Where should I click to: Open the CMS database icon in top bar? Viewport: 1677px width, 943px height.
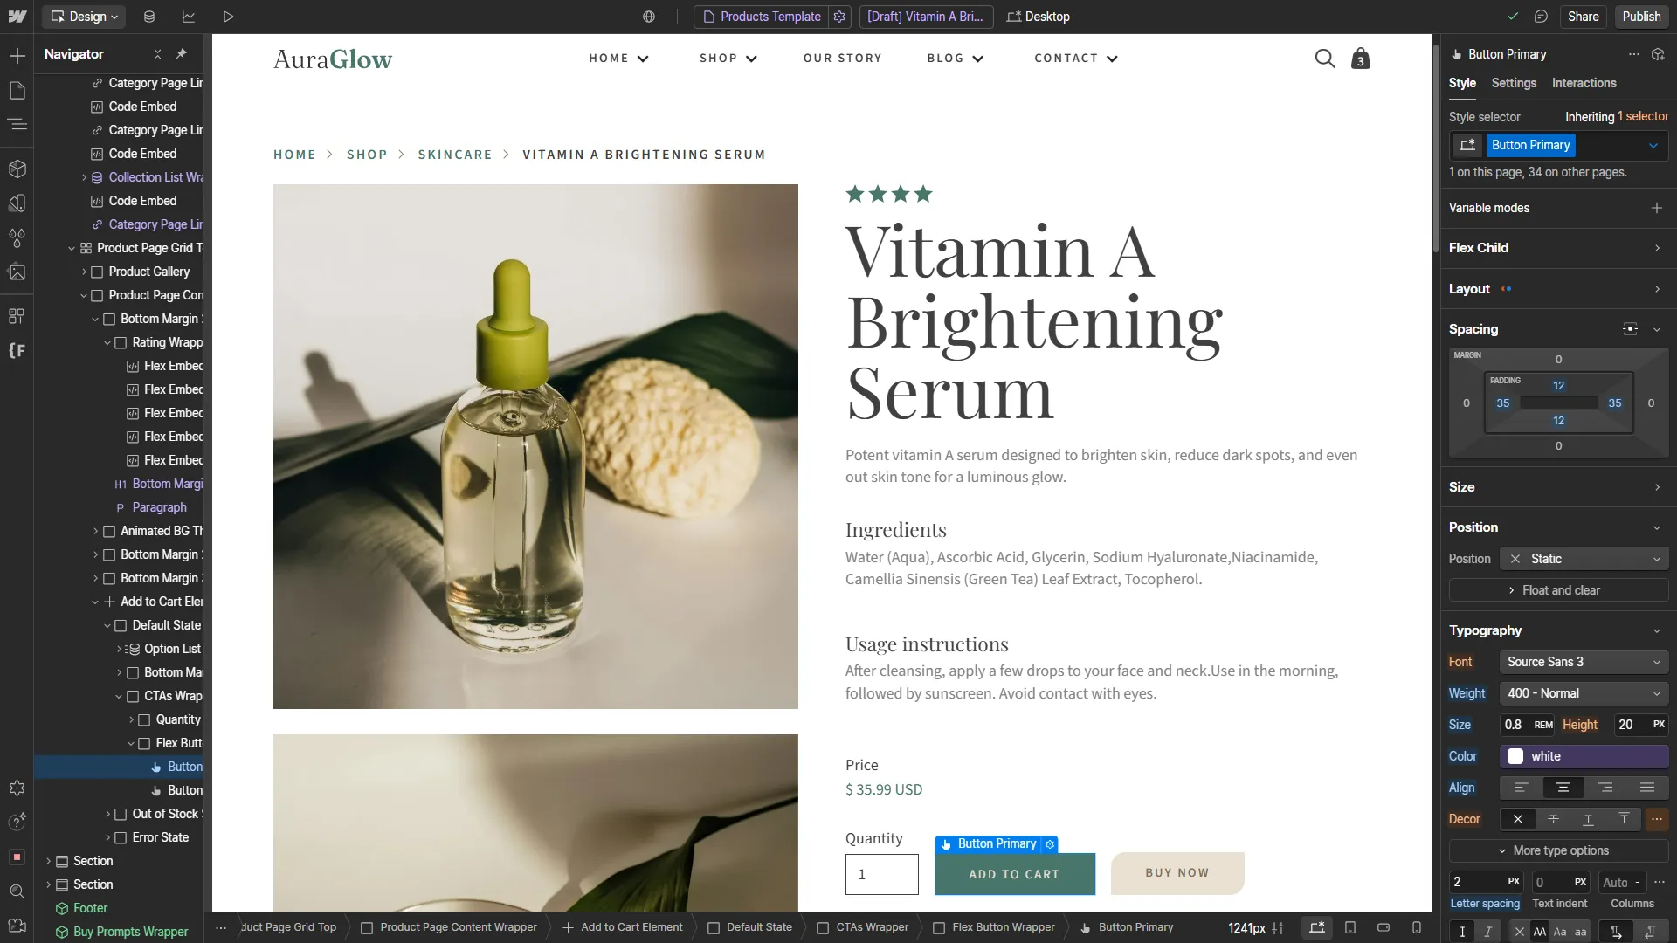click(x=149, y=17)
